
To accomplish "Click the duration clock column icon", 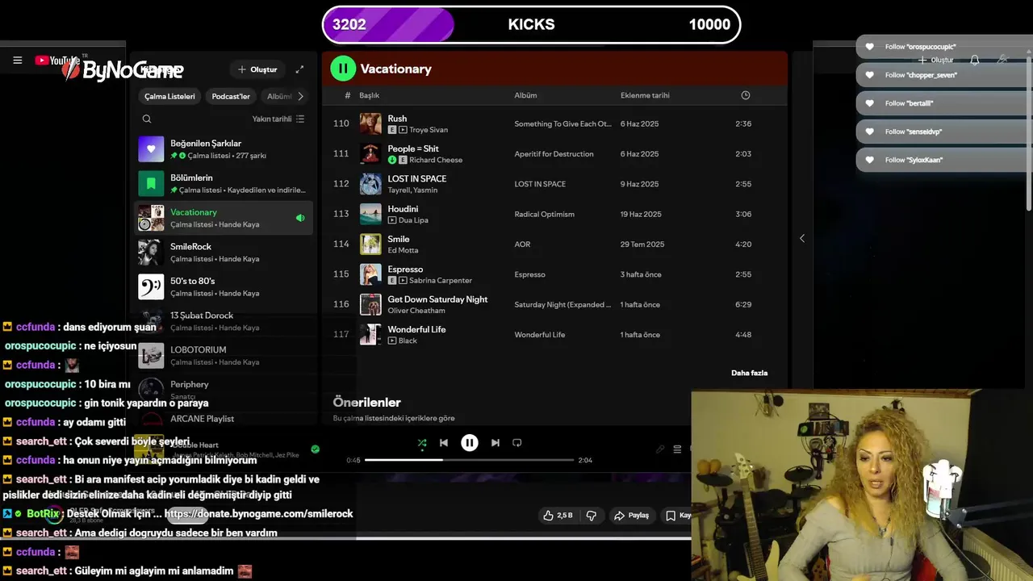I will 745,95.
